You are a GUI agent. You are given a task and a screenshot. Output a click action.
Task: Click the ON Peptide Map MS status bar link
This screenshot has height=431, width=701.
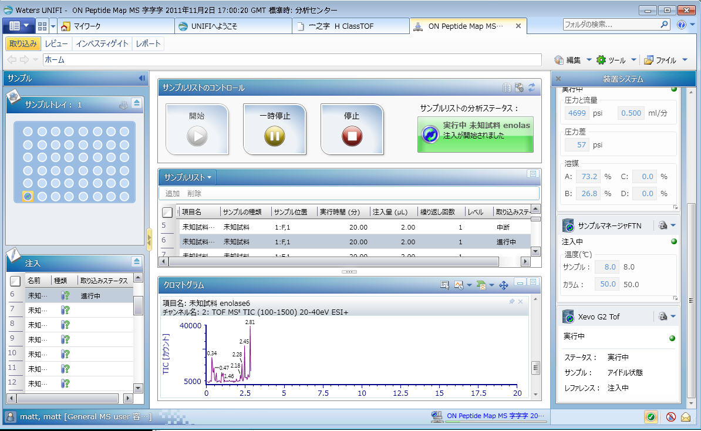pyautogui.click(x=496, y=416)
